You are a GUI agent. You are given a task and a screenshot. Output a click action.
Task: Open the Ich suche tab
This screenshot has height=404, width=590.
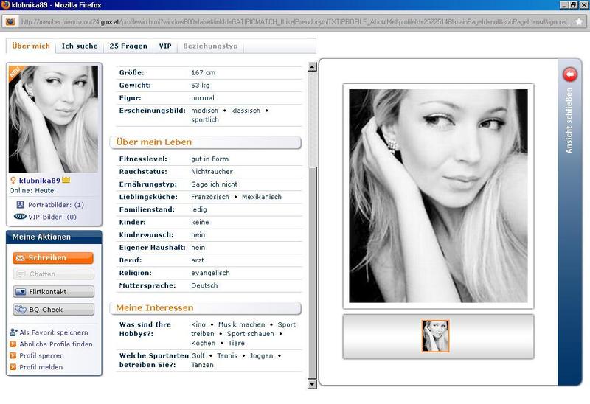click(x=80, y=46)
